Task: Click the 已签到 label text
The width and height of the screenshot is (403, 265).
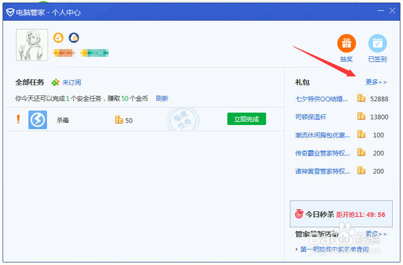Action: (x=378, y=59)
